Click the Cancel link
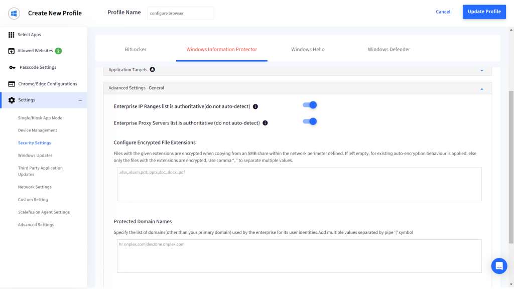The height and width of the screenshot is (289, 514). [x=443, y=12]
